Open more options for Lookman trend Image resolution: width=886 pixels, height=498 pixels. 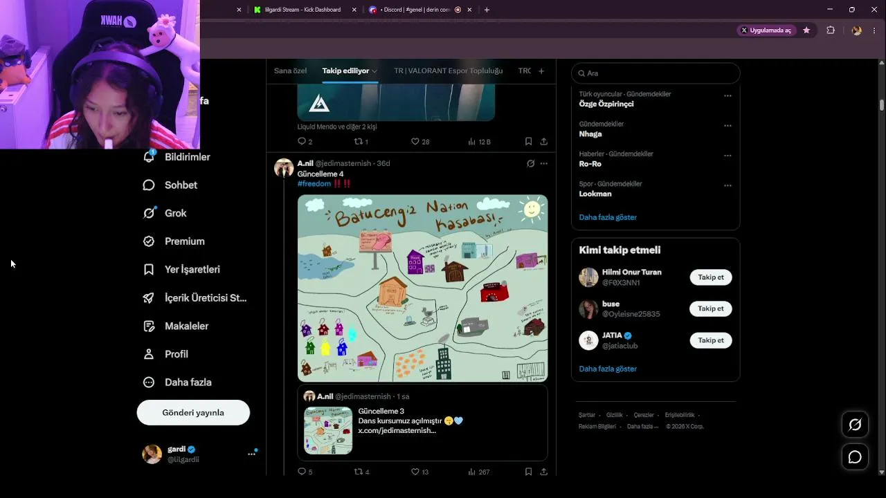point(727,185)
